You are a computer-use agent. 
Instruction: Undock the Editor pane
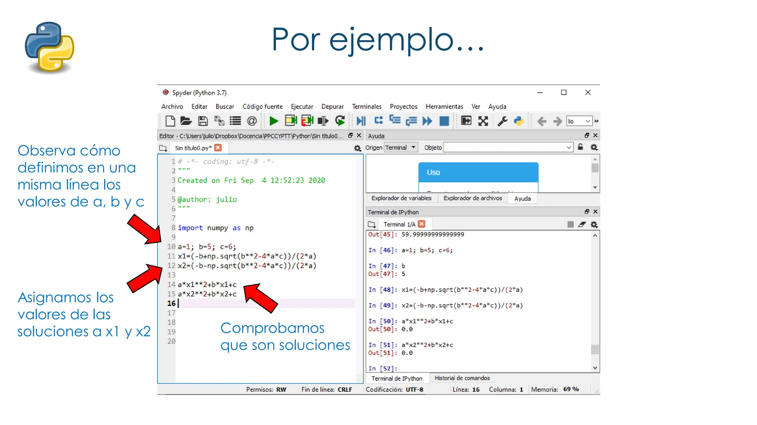coord(350,135)
